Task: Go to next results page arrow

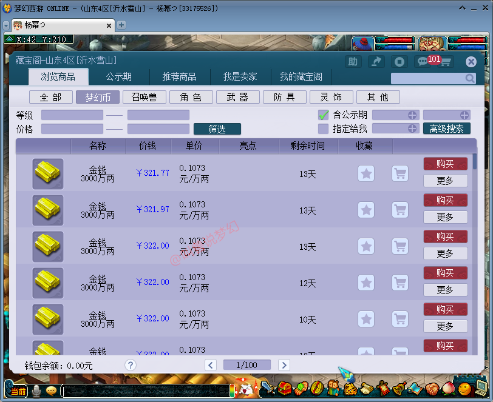Action: (x=284, y=365)
